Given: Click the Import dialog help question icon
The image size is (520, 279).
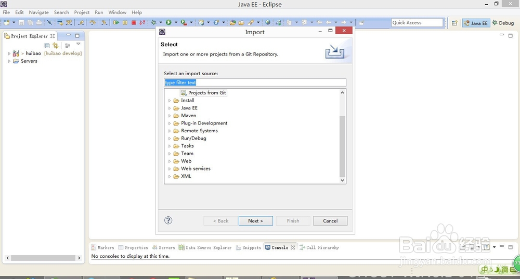Looking at the screenshot, I should click(168, 220).
